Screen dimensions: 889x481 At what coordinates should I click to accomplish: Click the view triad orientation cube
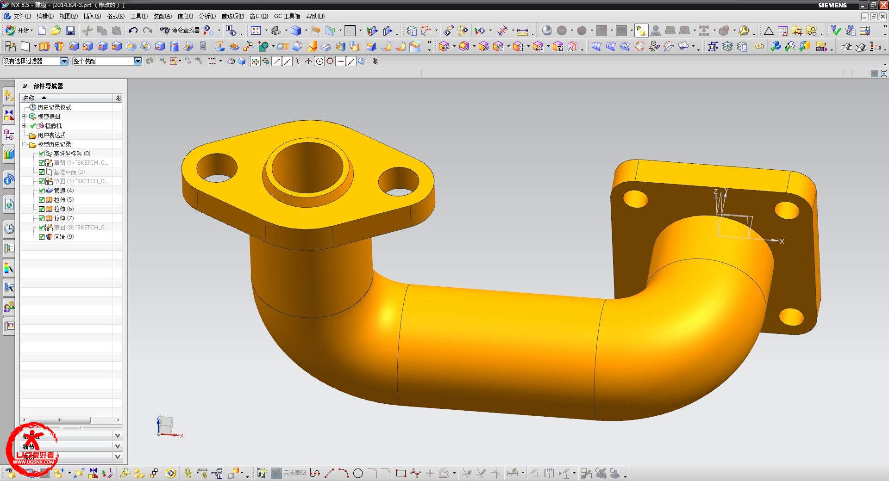point(165,426)
